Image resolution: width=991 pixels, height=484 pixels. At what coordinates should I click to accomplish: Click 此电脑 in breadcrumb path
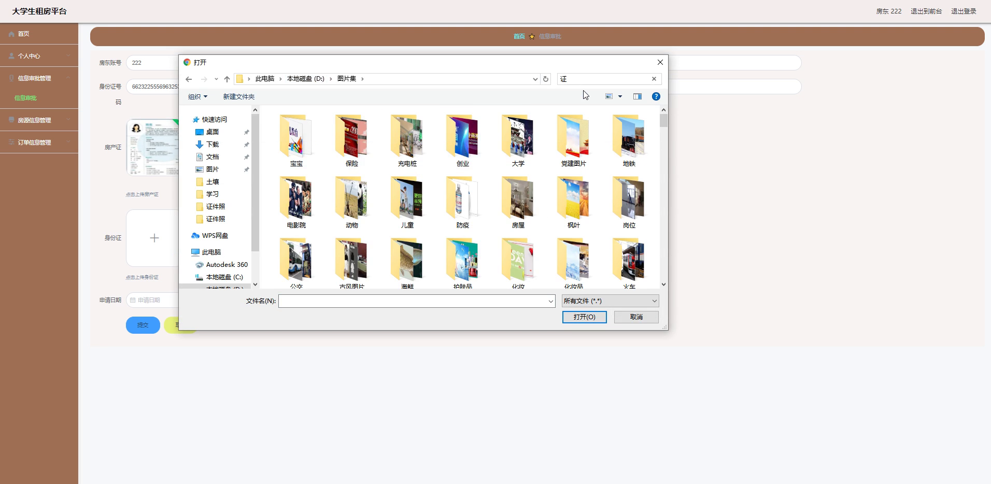click(265, 79)
